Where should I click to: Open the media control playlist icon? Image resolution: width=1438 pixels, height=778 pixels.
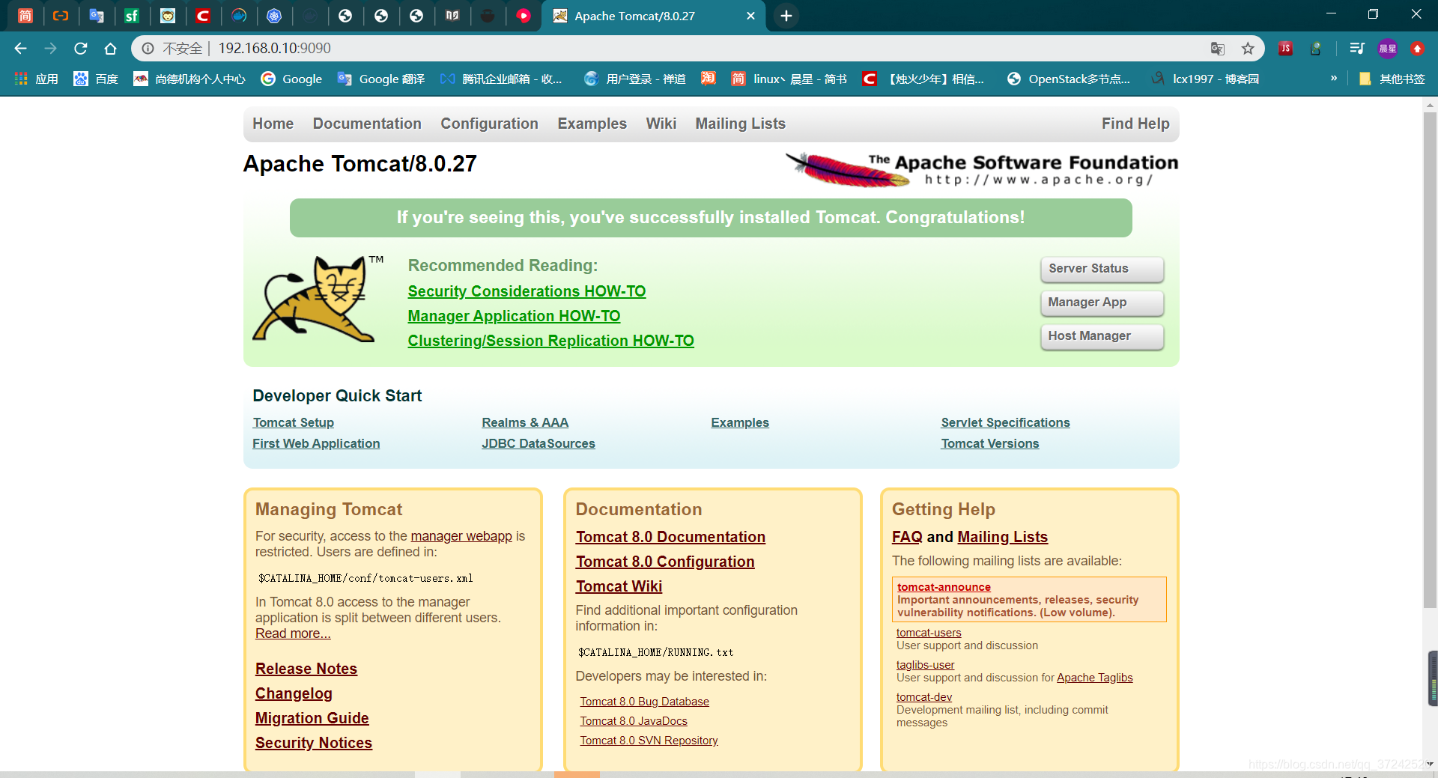click(x=1356, y=49)
